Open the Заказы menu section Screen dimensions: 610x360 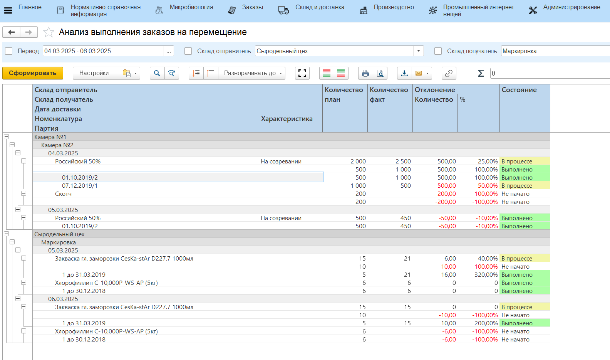(252, 7)
